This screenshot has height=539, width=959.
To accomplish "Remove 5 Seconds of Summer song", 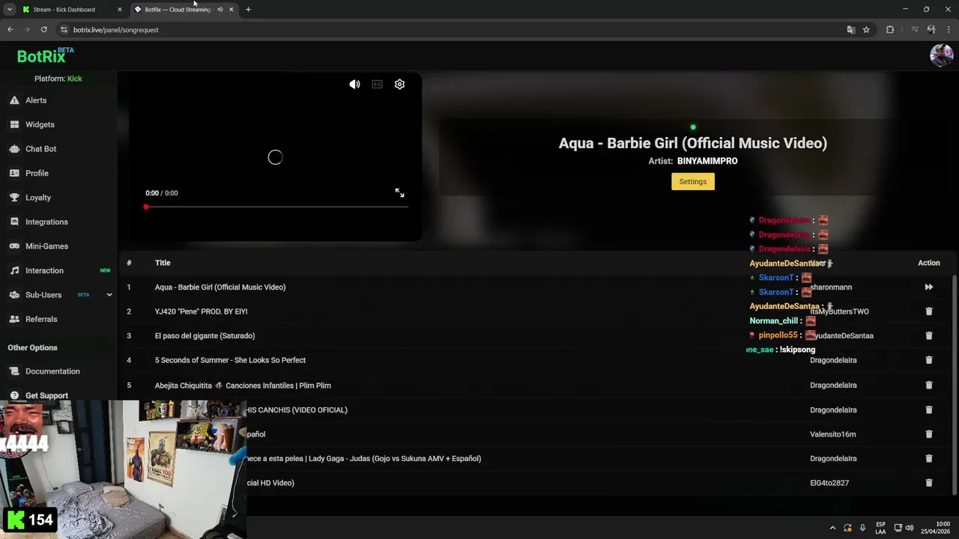I will point(928,360).
